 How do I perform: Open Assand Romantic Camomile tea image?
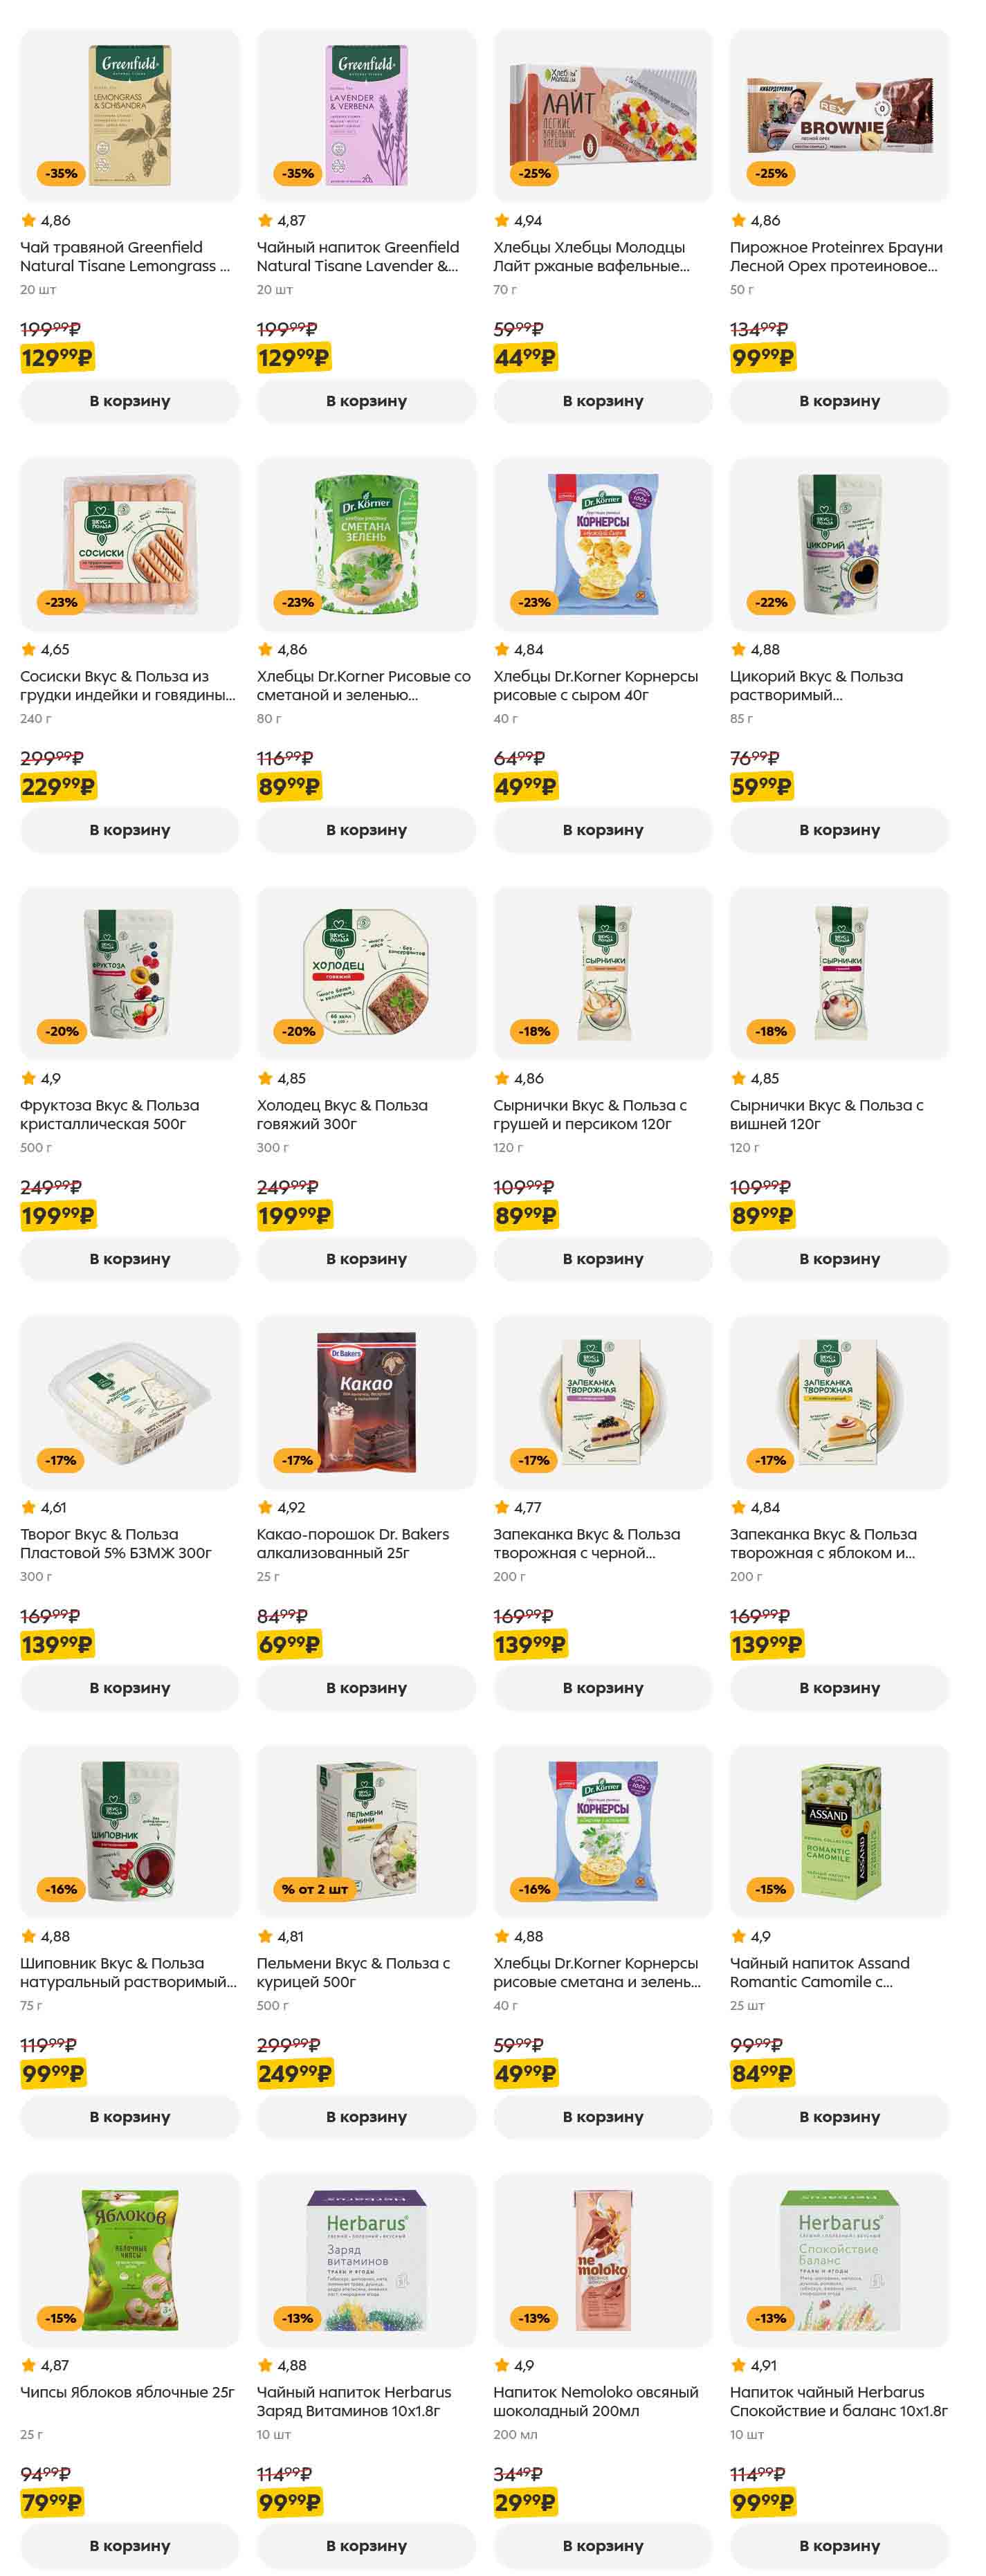tap(839, 1831)
